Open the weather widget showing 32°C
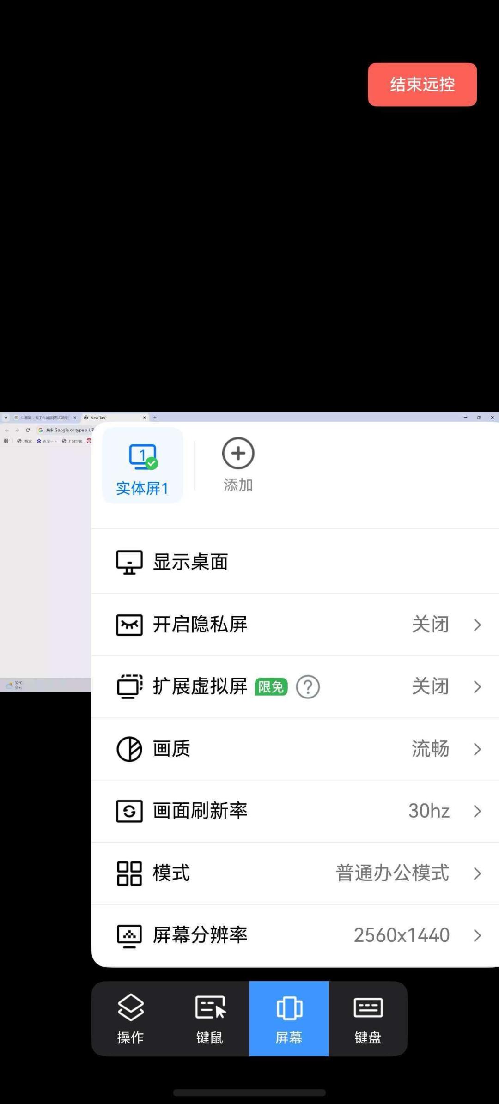This screenshot has height=1104, width=499. point(14,685)
